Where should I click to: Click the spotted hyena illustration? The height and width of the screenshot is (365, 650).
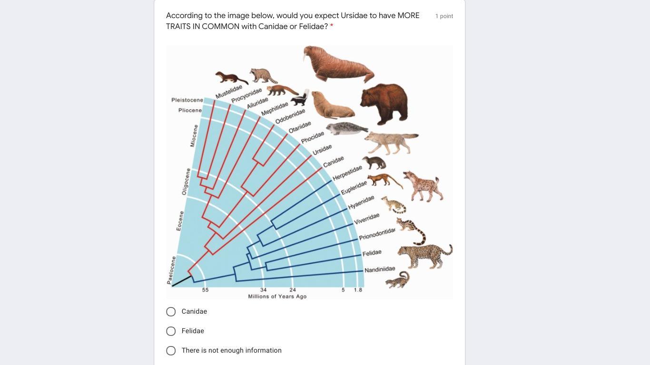click(423, 186)
